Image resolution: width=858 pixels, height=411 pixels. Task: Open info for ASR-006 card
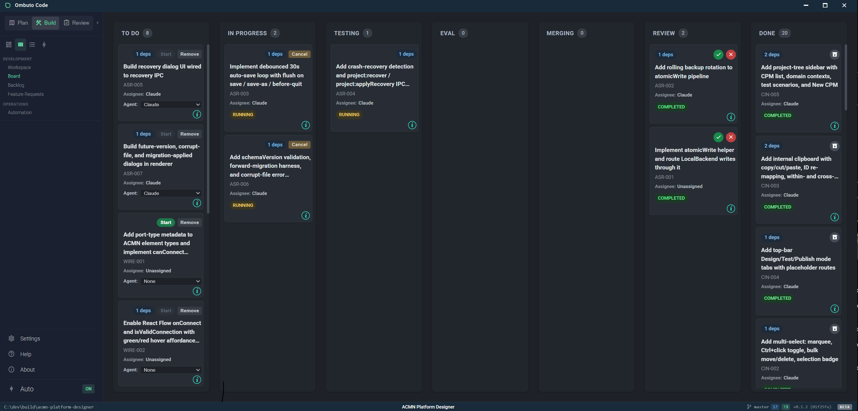(305, 215)
